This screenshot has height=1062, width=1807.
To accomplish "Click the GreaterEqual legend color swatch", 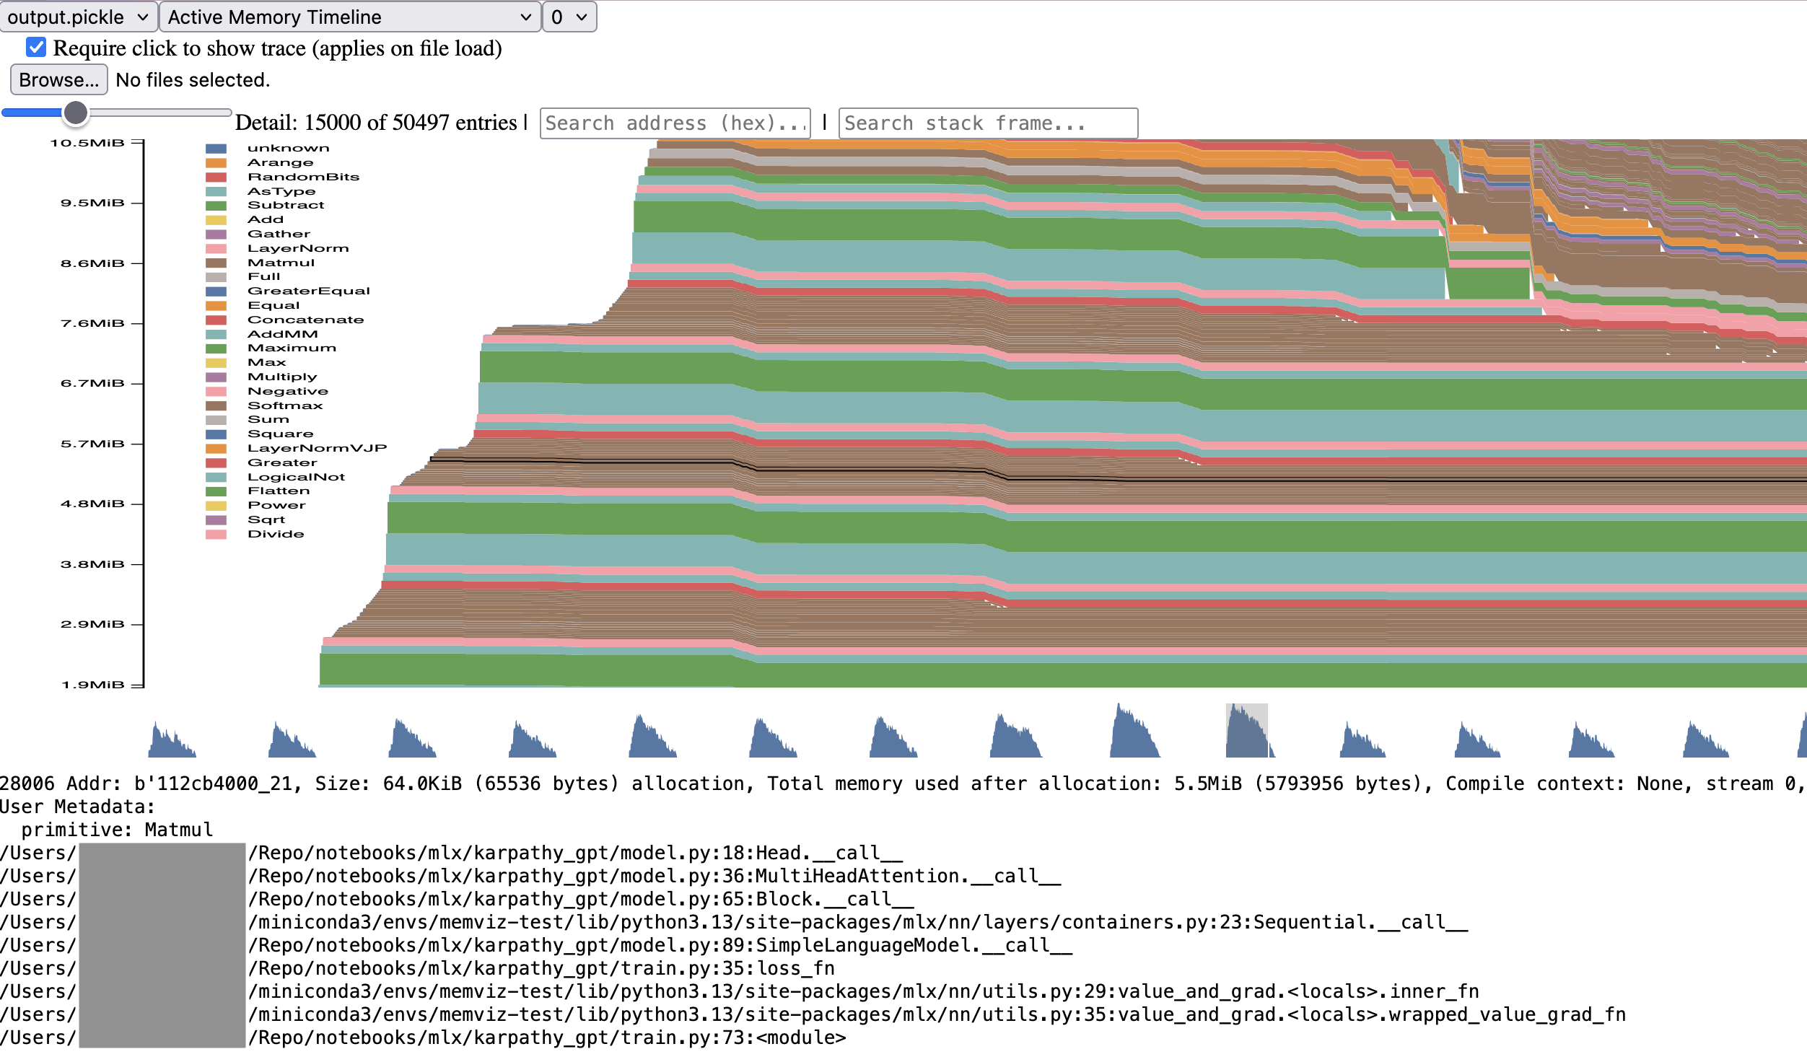I will 216,291.
